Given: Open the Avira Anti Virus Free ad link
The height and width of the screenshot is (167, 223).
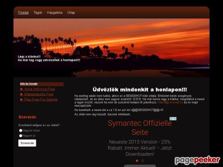Looking at the screenshot, I should (x=39, y=89).
